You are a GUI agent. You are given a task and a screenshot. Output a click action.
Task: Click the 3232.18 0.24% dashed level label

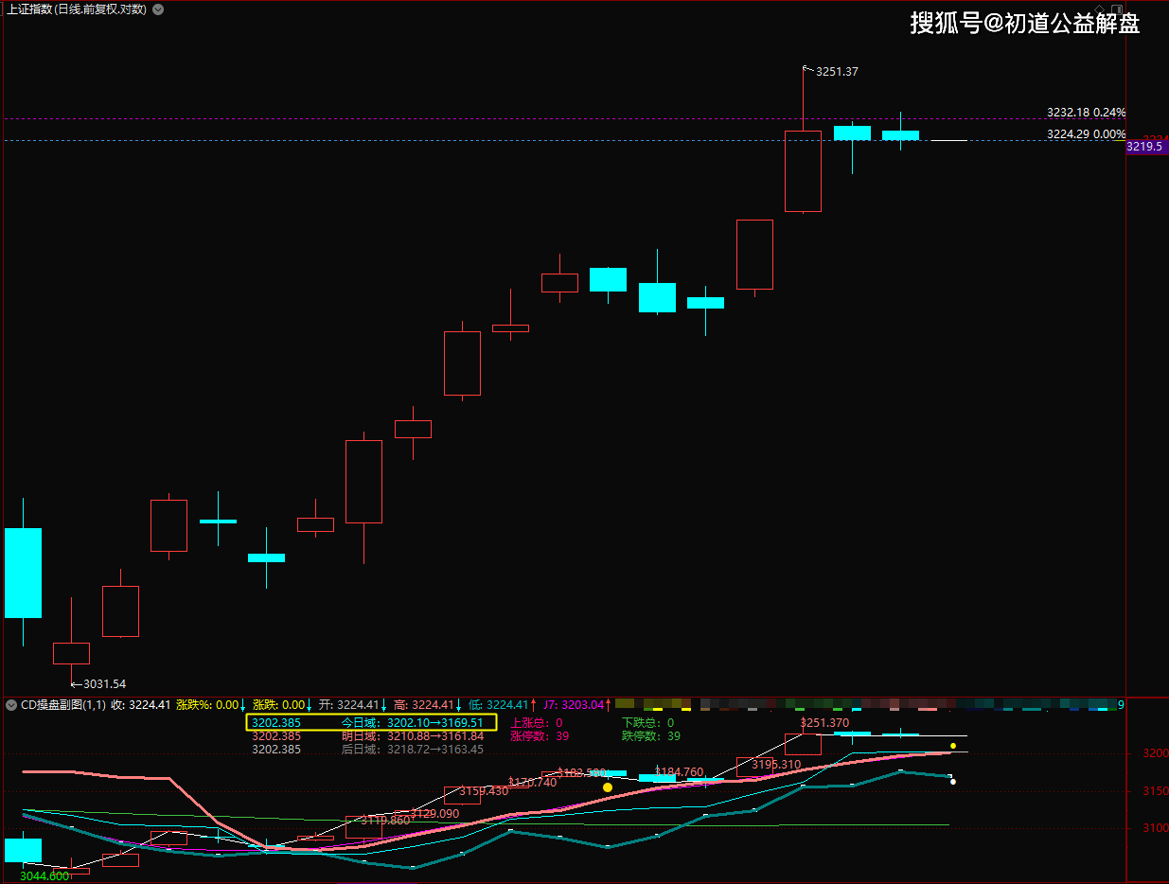tap(1086, 112)
